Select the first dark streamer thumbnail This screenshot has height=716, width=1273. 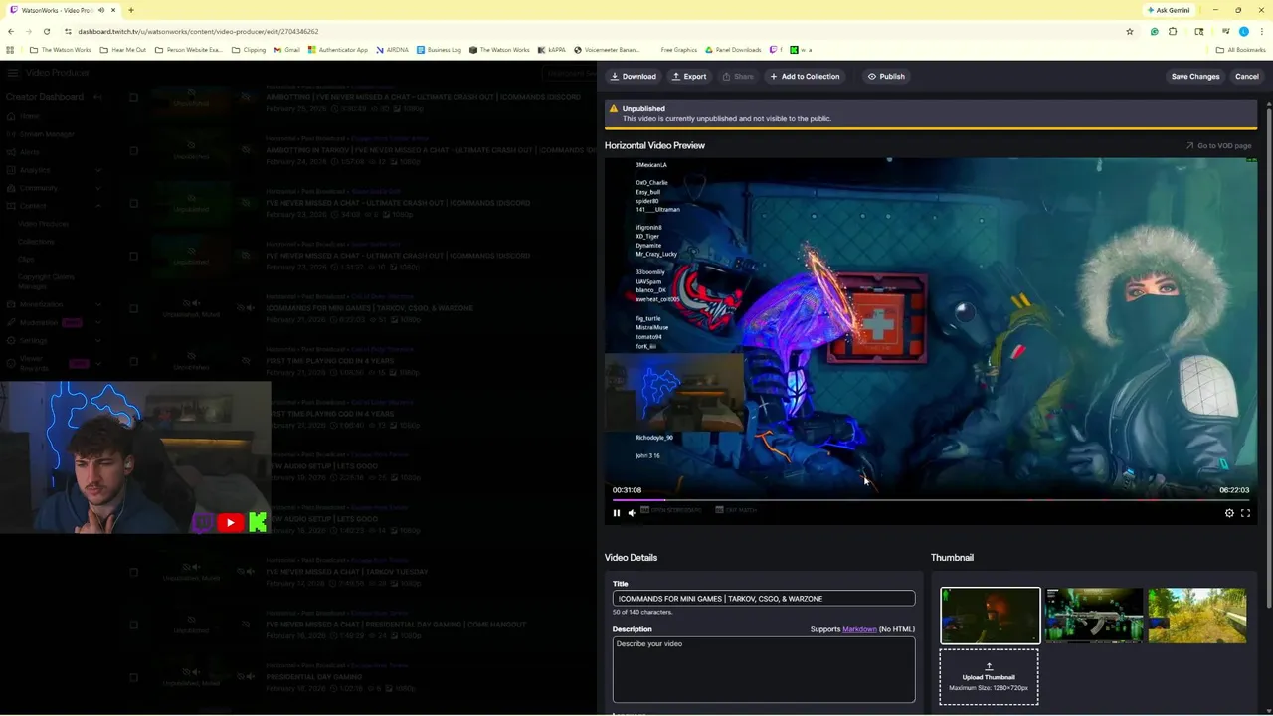tap(991, 616)
